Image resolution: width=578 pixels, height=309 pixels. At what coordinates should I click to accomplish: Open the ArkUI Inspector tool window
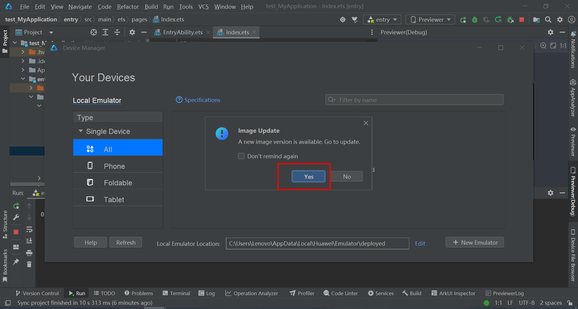(453, 293)
